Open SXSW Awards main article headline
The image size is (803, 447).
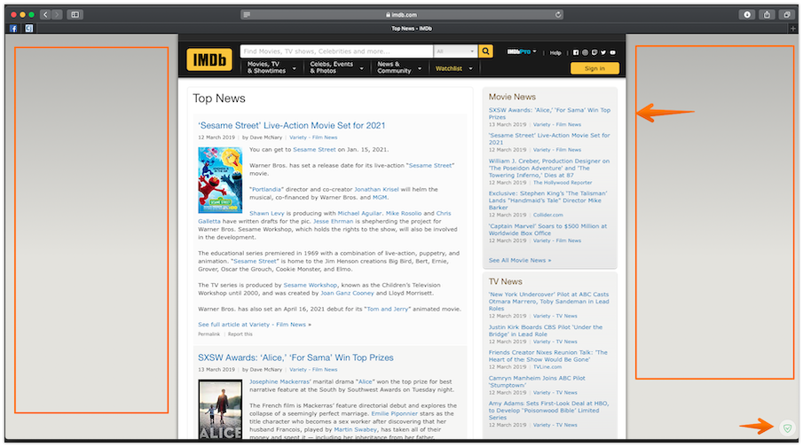click(295, 357)
